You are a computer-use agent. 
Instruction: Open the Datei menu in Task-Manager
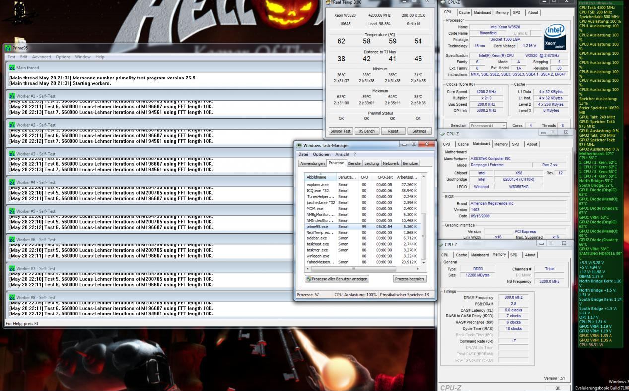click(x=303, y=154)
